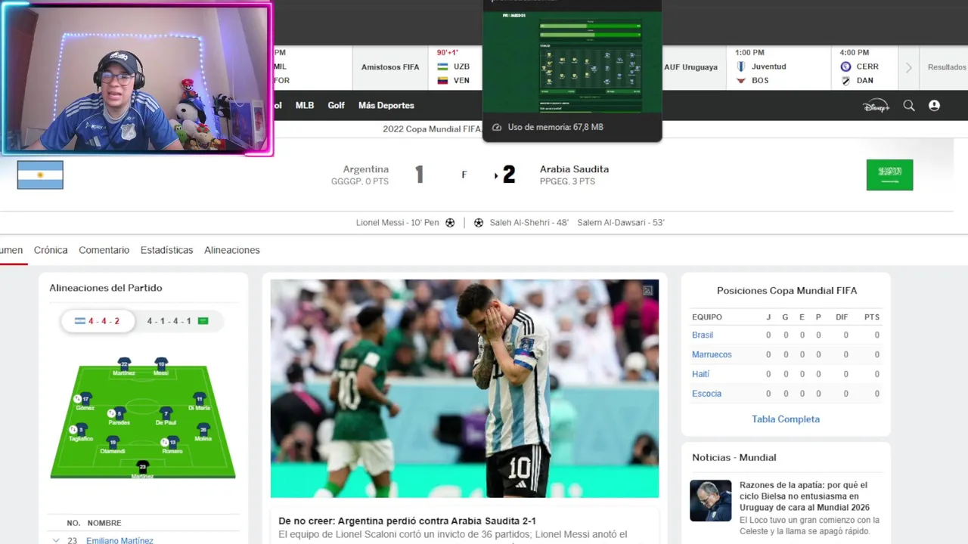
Task: Select Tagliafico number 3 jersey
Action: (x=81, y=429)
